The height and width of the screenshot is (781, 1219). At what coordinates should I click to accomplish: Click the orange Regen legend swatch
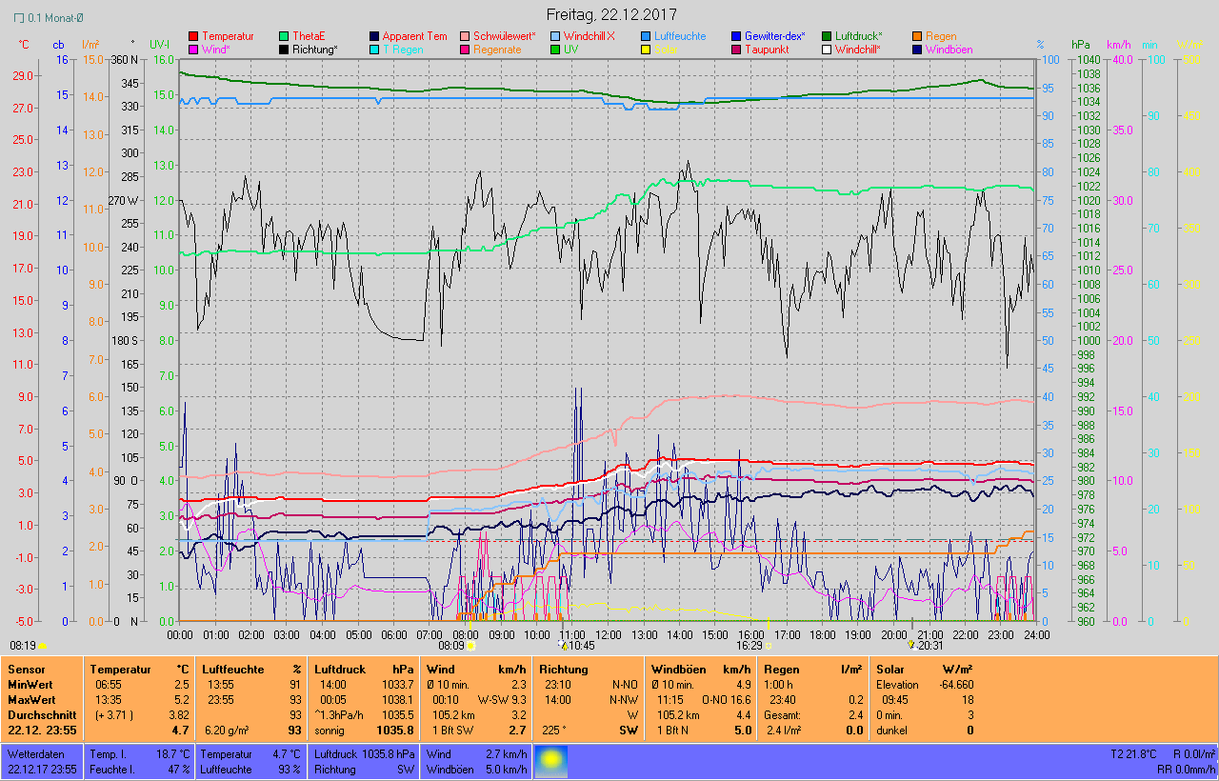tap(917, 36)
